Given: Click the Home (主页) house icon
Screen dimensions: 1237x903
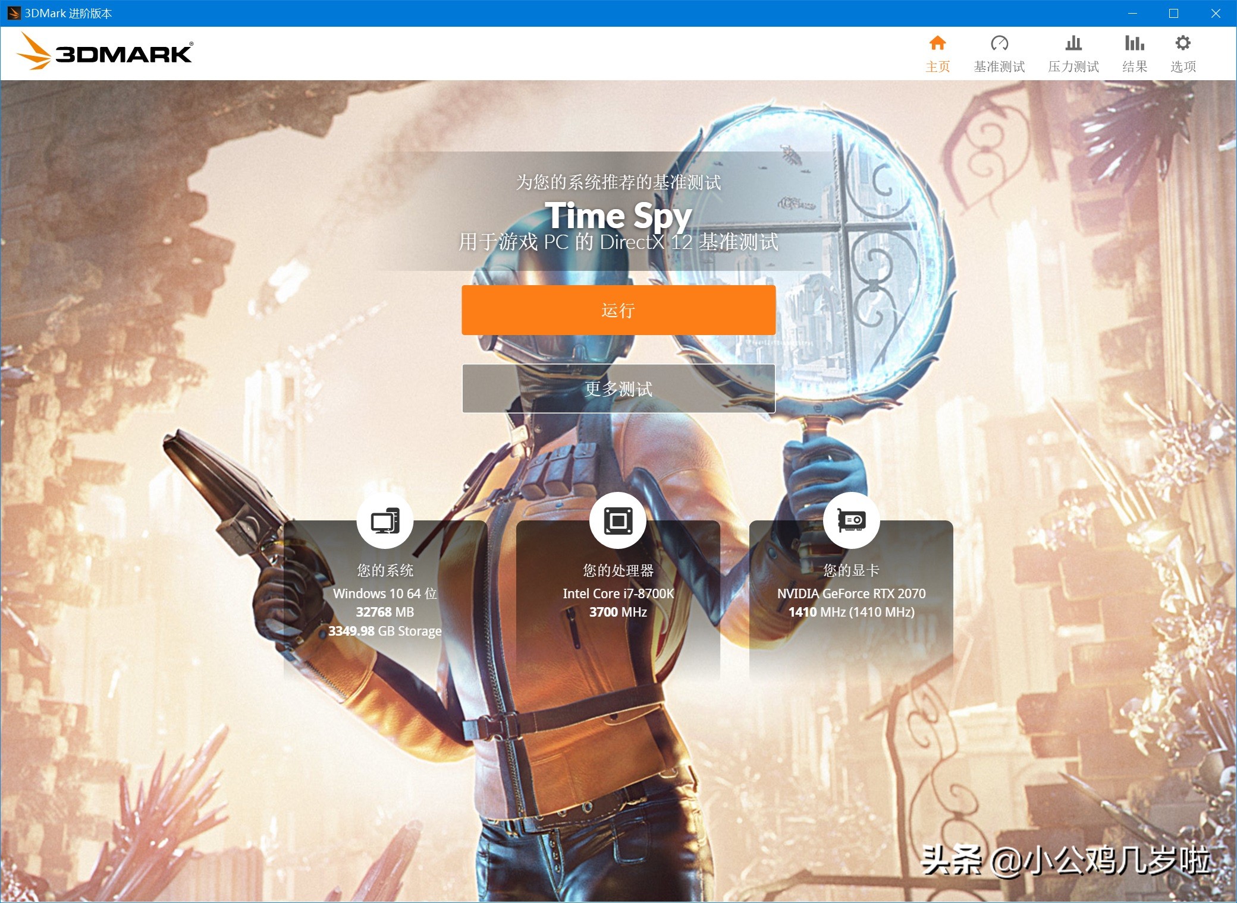Looking at the screenshot, I should tap(937, 43).
